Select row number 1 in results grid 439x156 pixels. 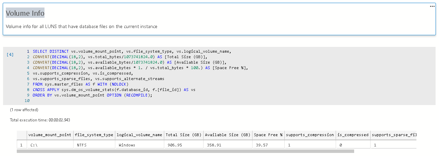[x=21, y=145]
